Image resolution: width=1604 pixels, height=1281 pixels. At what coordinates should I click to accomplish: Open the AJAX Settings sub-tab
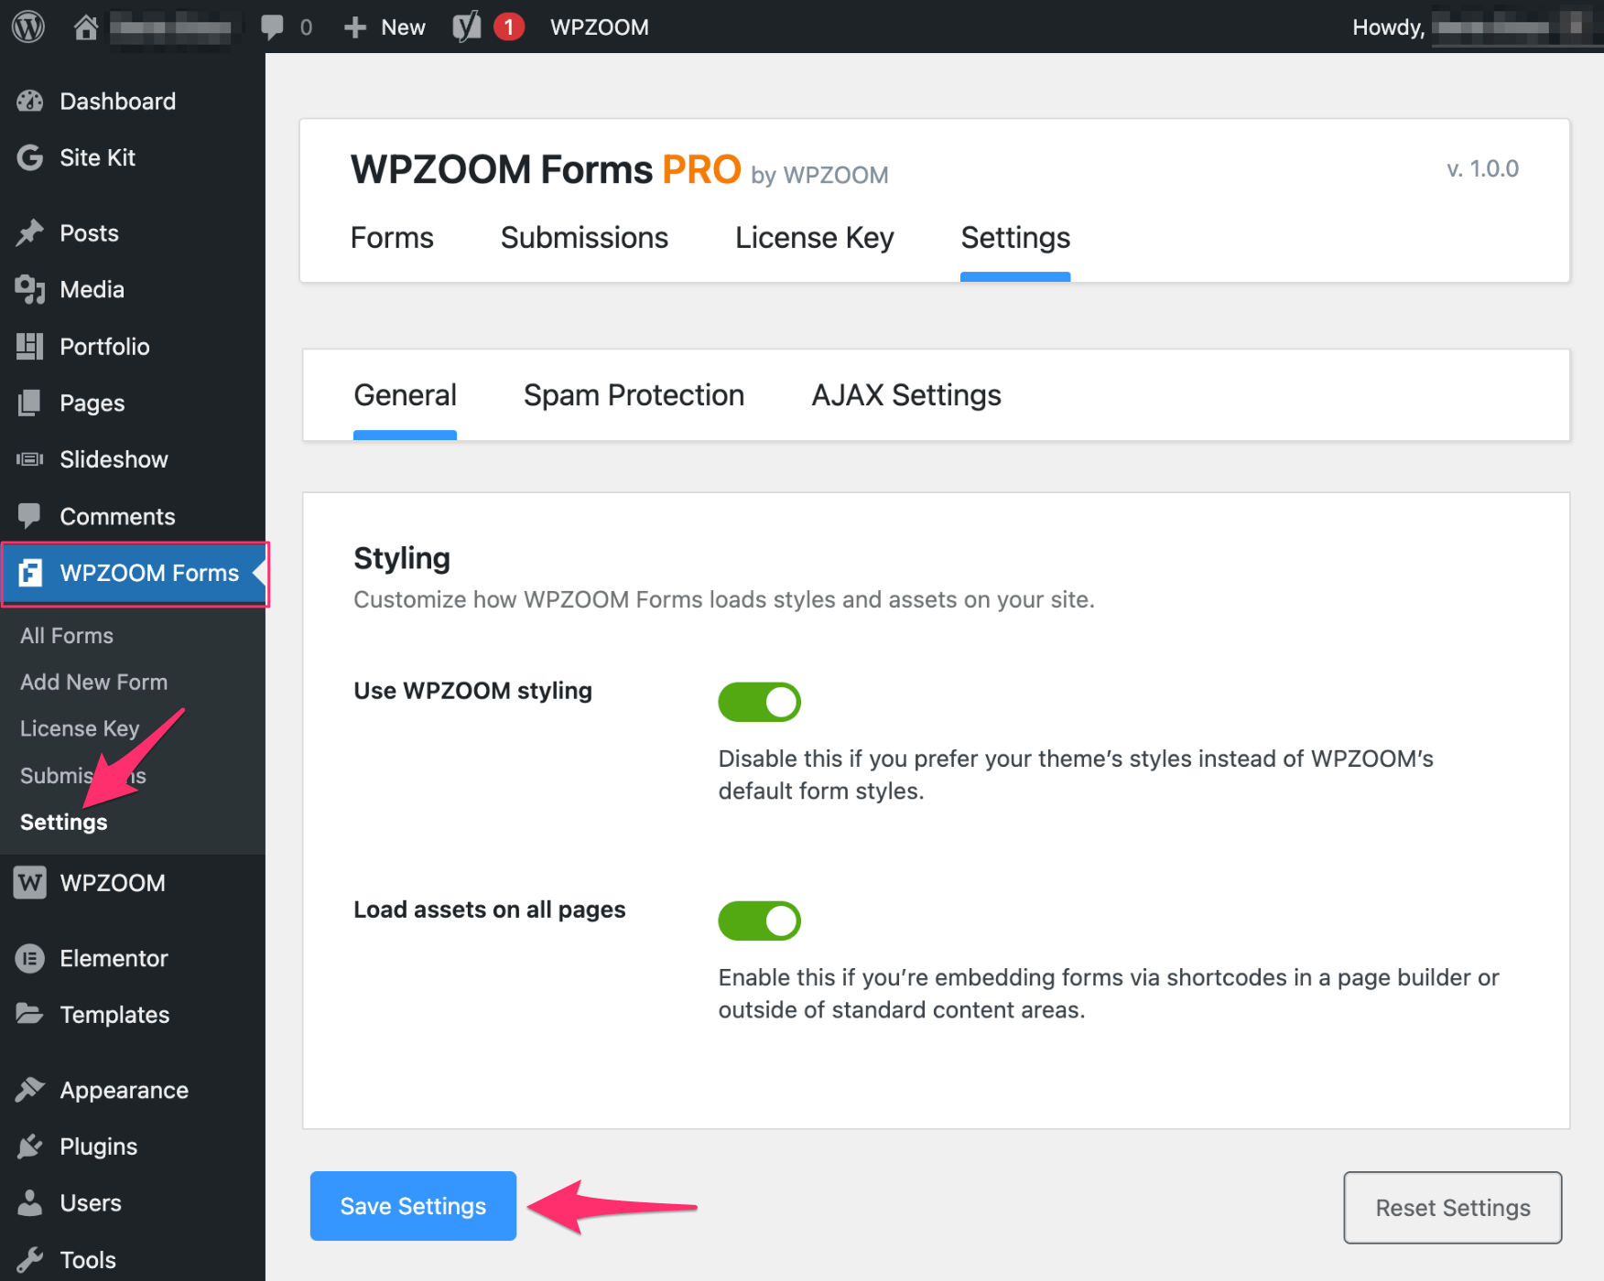pyautogui.click(x=906, y=395)
